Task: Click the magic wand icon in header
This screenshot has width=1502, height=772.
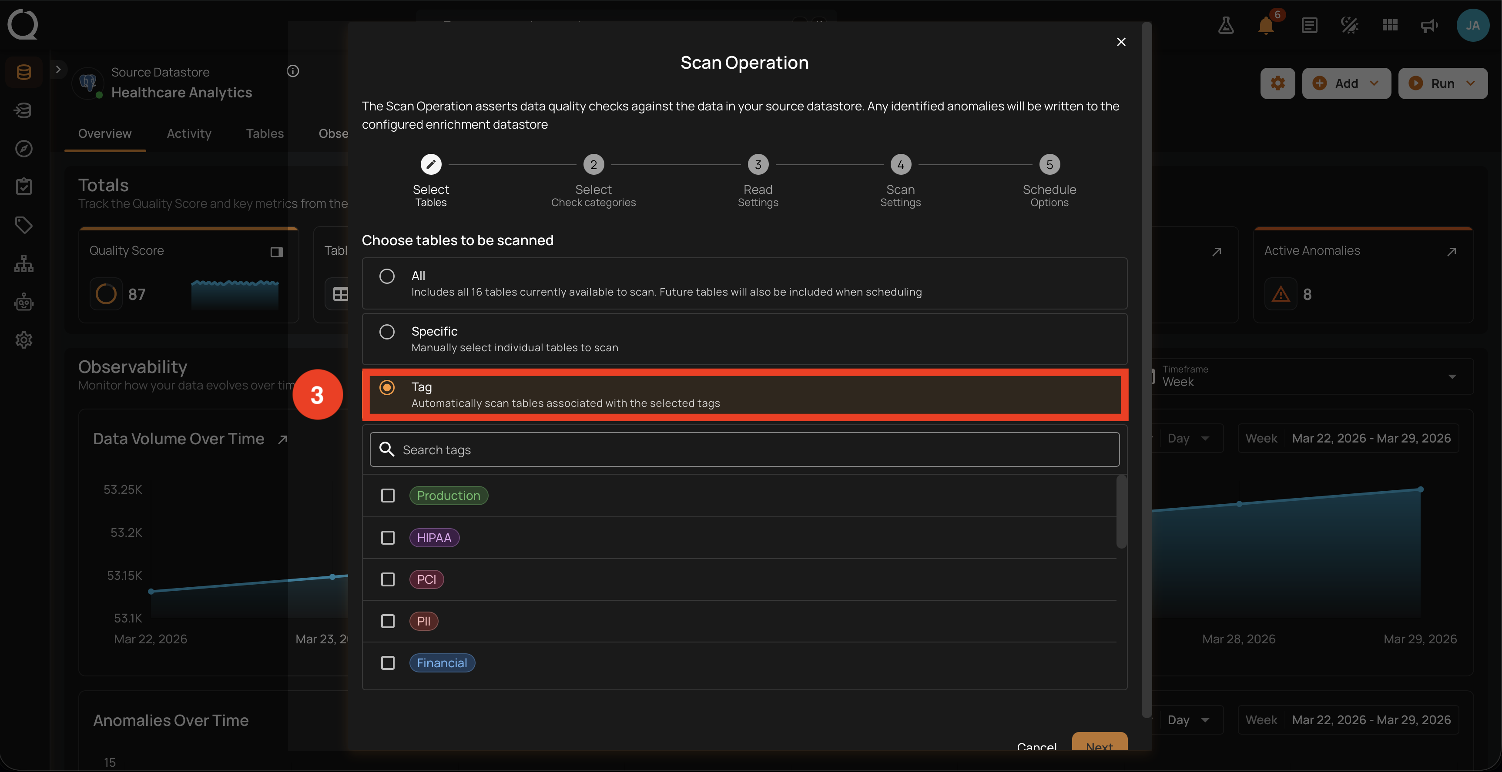Action: tap(1349, 25)
